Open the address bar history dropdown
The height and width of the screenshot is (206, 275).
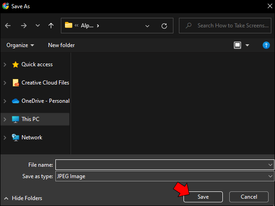tap(147, 26)
